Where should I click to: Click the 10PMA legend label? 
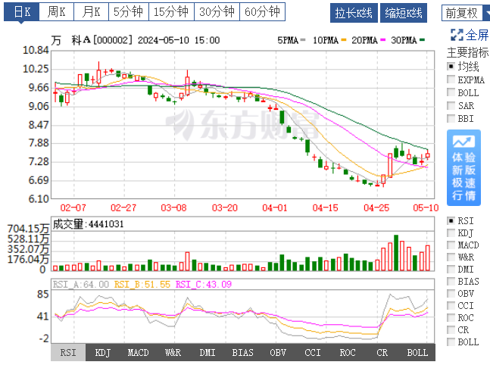[x=326, y=40]
